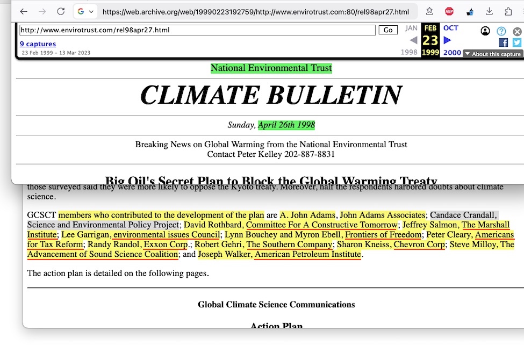Image resolution: width=524 pixels, height=345 pixels.
Task: Click the share page icon in address bar
Action: (x=430, y=11)
